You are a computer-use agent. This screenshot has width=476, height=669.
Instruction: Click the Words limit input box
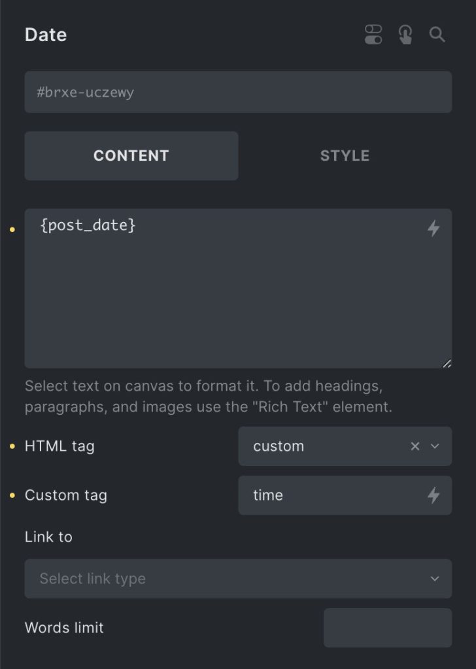point(387,628)
